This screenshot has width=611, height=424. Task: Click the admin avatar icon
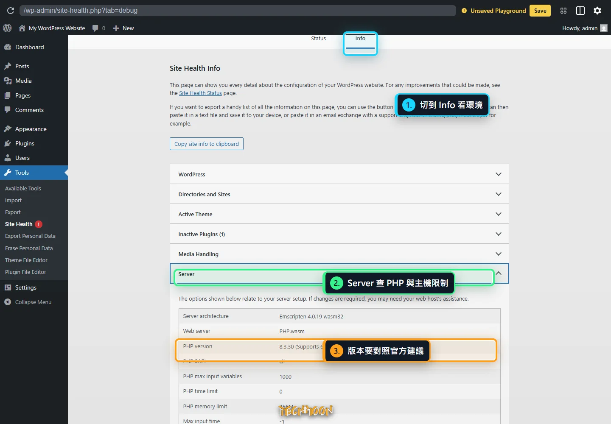pos(604,28)
